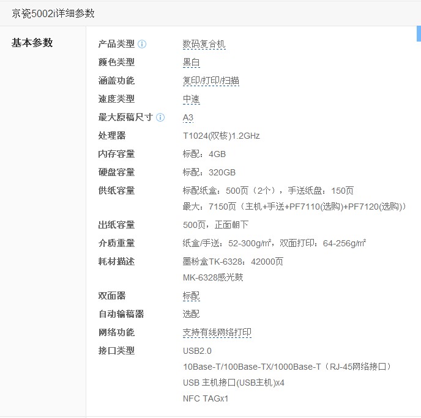Click the 最大原稿尺寸 parameter label

pyautogui.click(x=125, y=117)
